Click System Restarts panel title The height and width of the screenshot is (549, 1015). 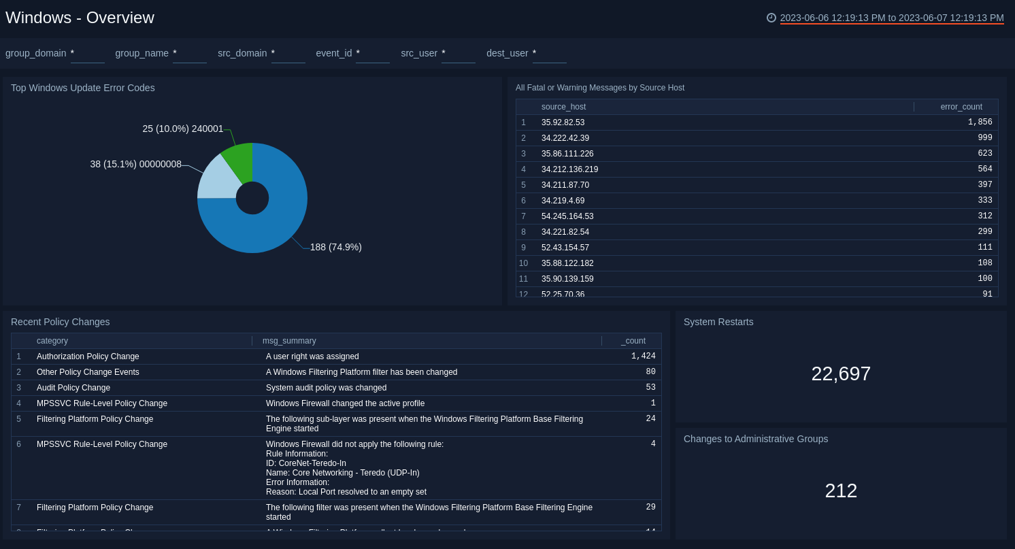(x=718, y=322)
